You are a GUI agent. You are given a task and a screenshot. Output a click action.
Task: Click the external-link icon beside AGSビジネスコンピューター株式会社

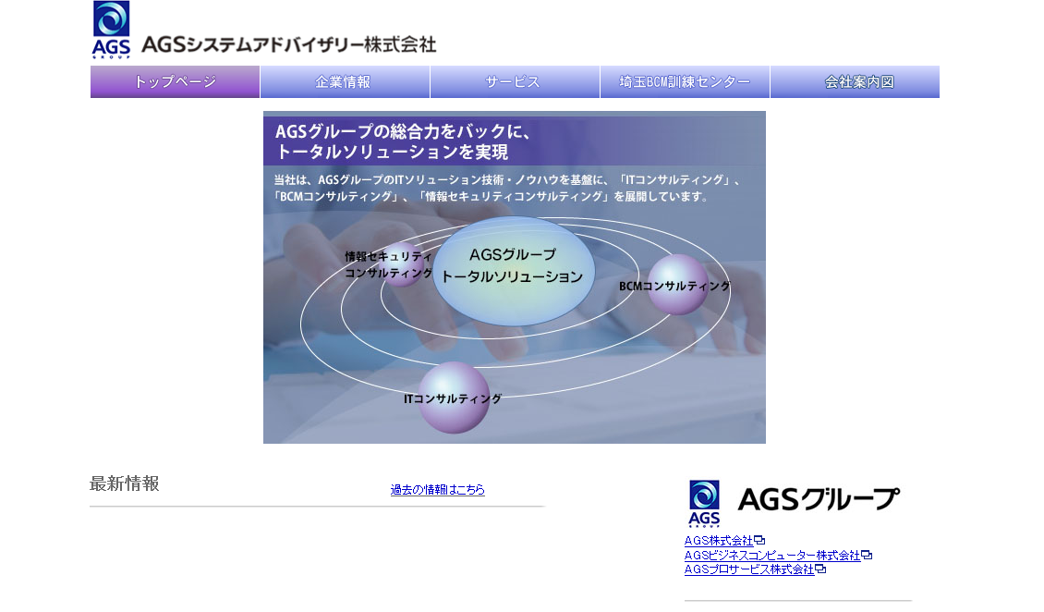[868, 555]
